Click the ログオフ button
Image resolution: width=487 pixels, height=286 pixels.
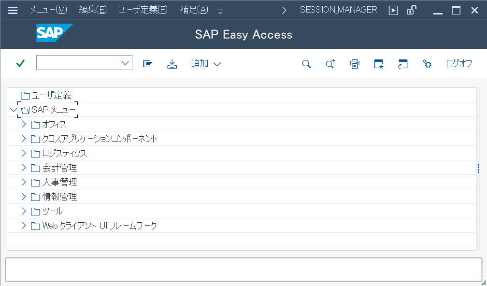tap(458, 63)
